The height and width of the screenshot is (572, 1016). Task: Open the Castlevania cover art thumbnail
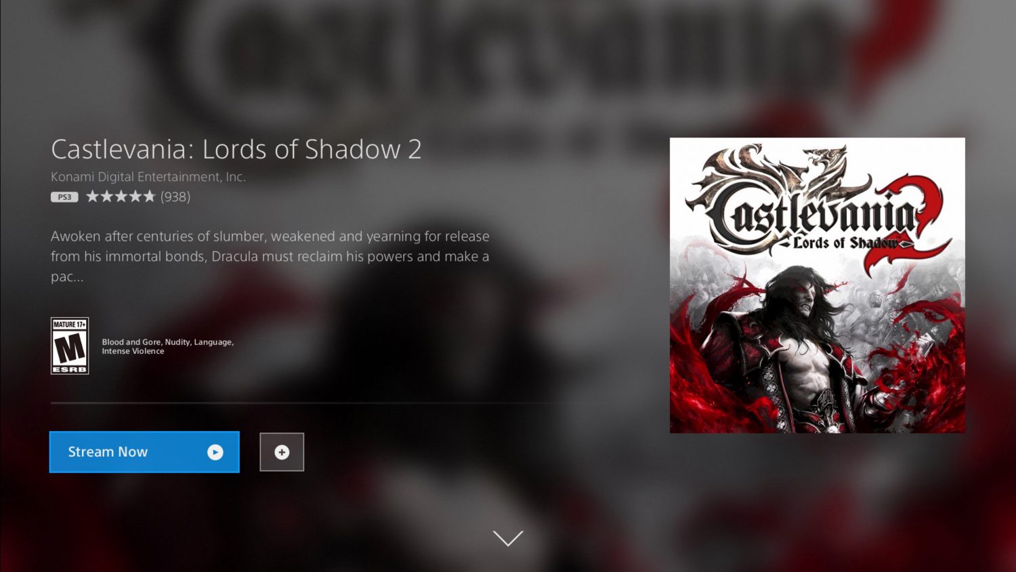coord(818,285)
